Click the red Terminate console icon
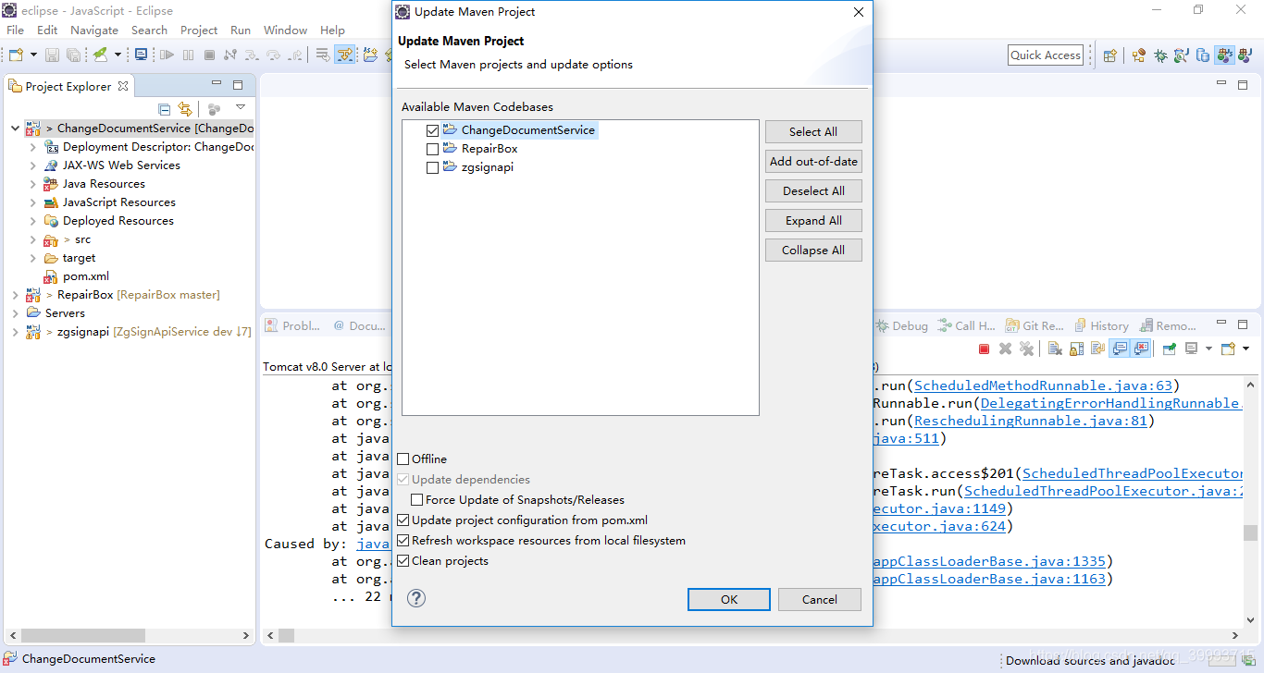This screenshot has height=673, width=1264. click(x=984, y=349)
